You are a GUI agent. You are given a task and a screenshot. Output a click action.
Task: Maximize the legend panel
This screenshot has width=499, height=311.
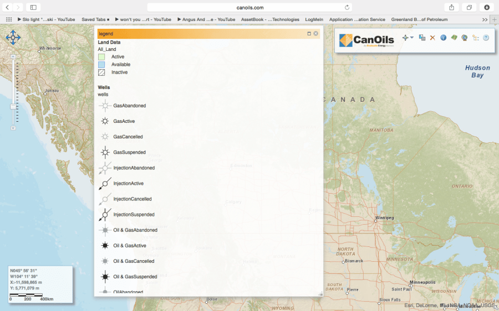click(x=309, y=34)
